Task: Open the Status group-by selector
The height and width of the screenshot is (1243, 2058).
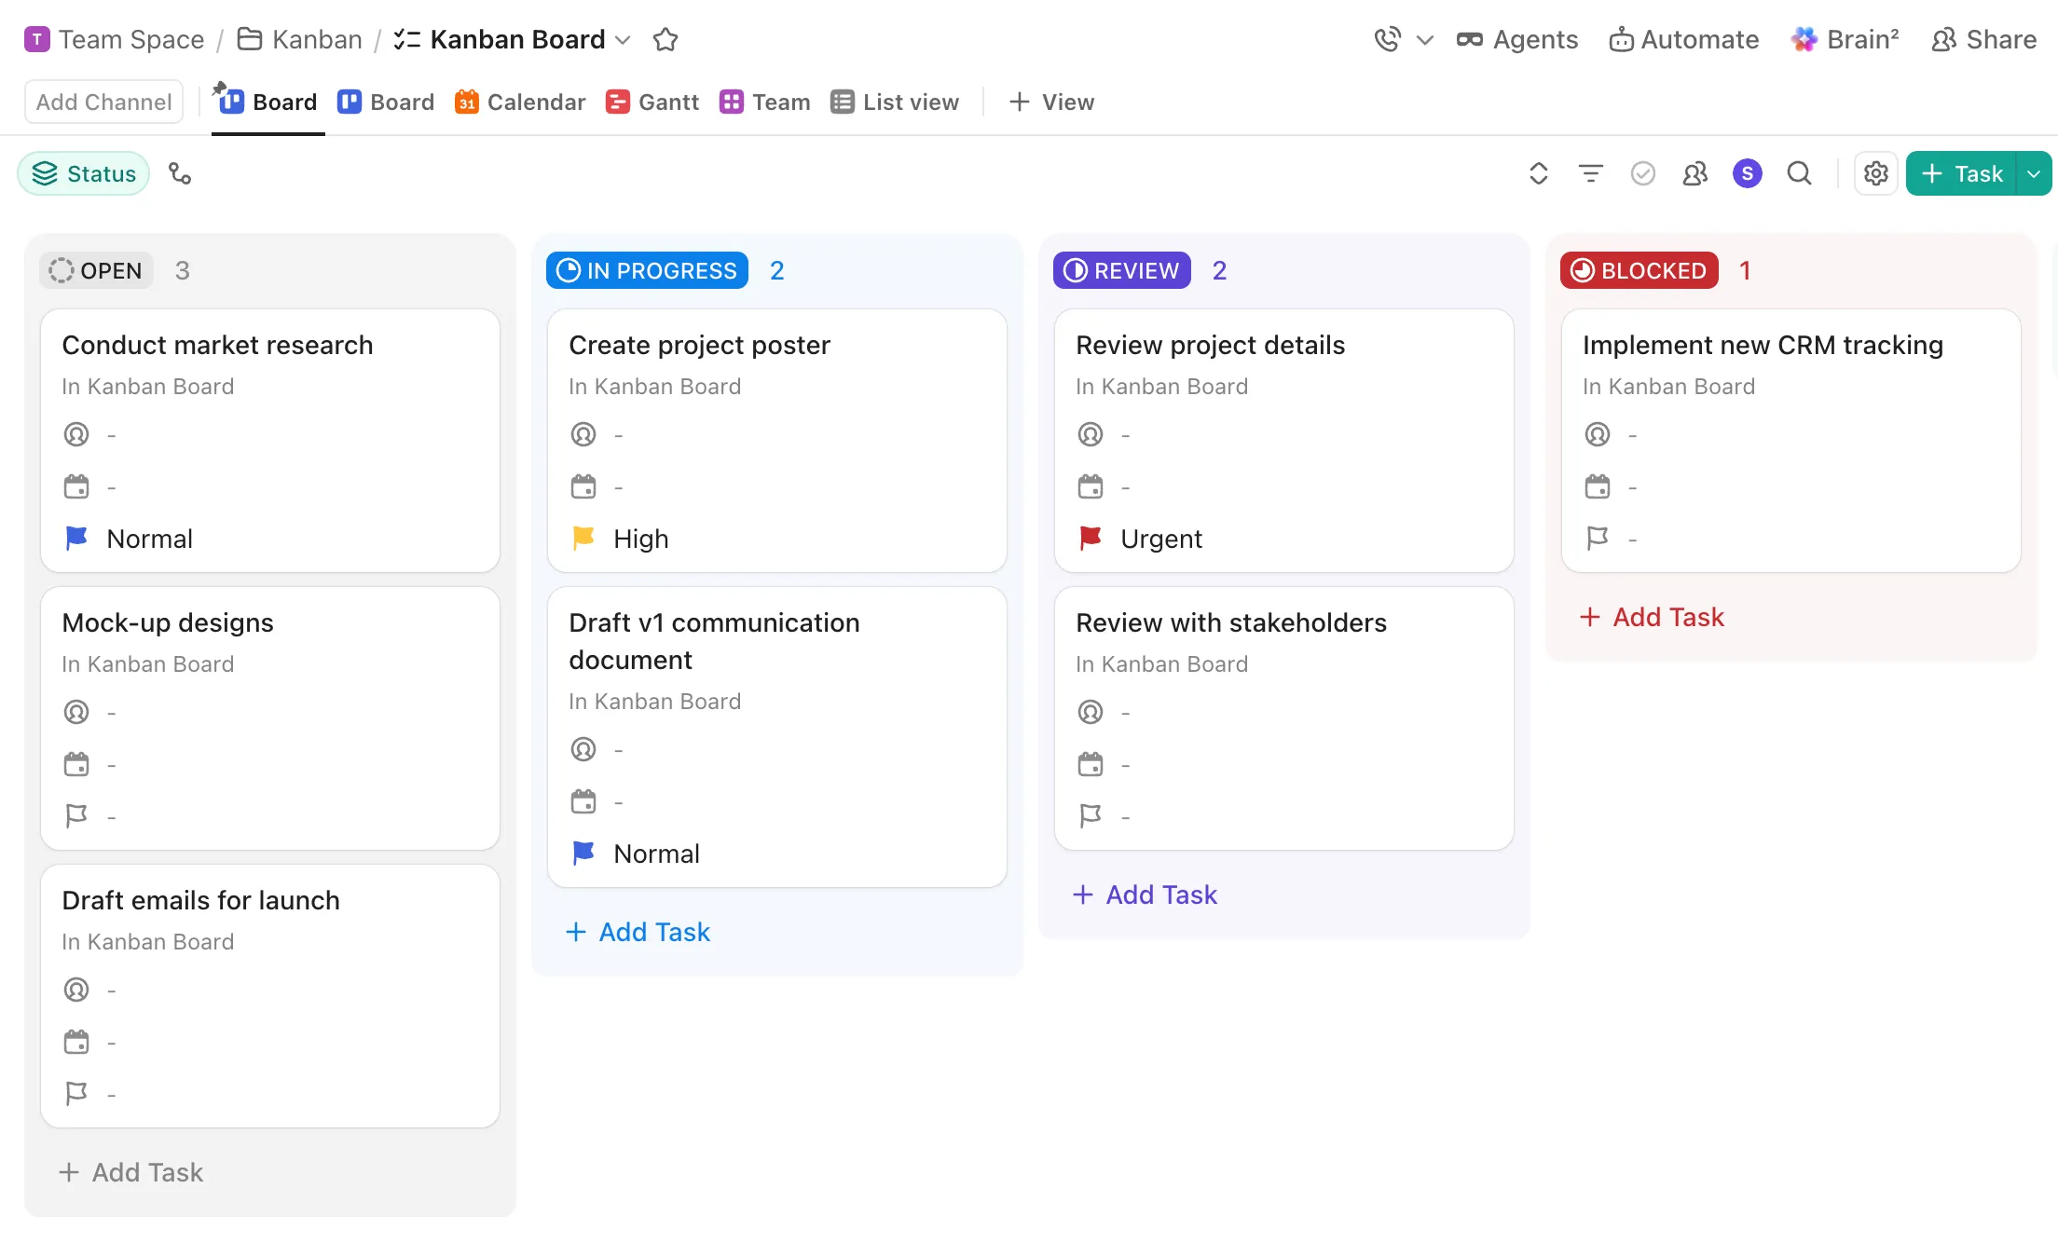Action: (84, 173)
